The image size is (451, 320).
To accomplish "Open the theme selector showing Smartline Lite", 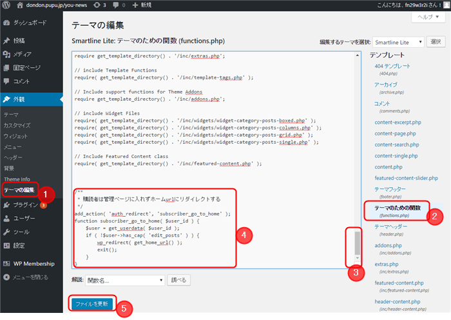I will [x=398, y=43].
